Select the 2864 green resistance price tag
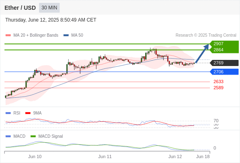 (224, 50)
